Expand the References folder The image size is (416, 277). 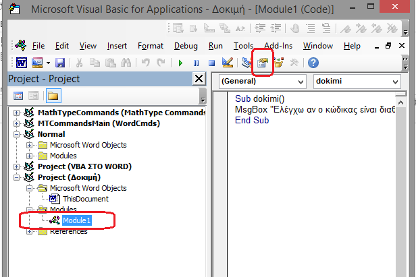(x=30, y=232)
